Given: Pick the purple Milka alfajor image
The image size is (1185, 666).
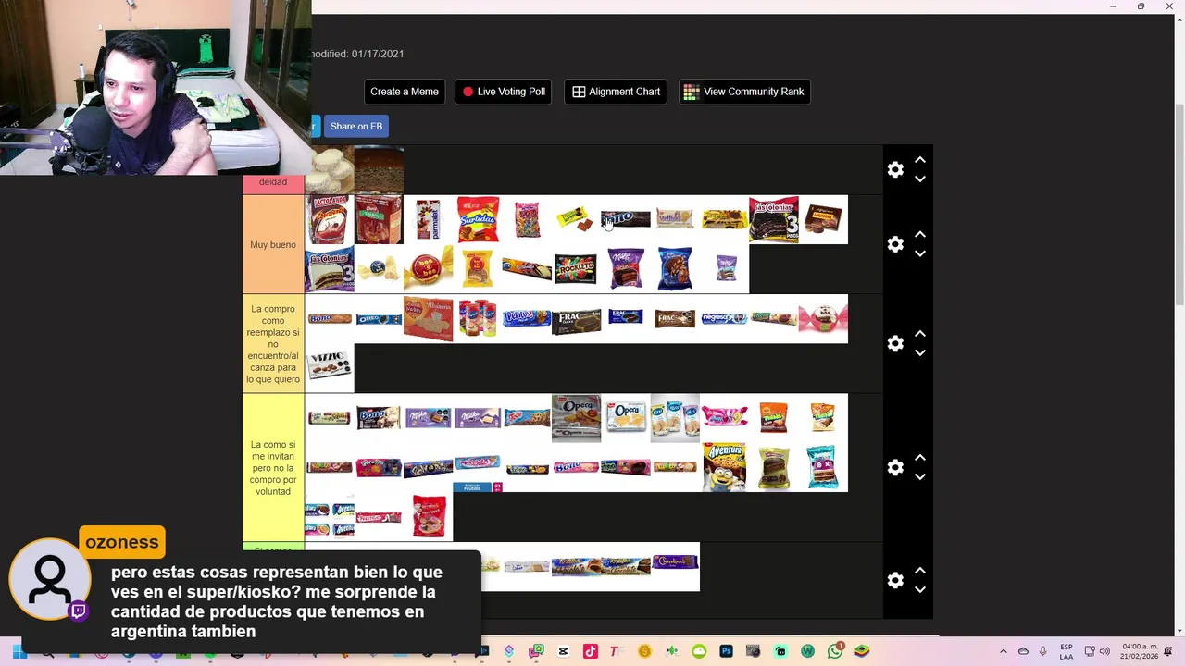Looking at the screenshot, I should coord(626,269).
